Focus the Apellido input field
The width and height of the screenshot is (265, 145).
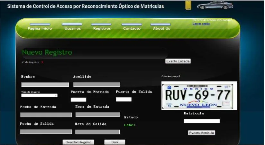click(97, 84)
